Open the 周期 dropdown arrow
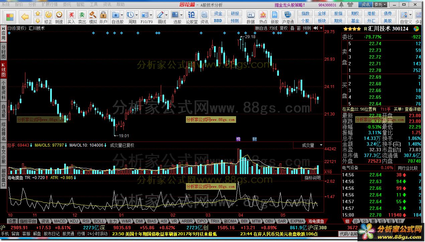The image size is (425, 242). [136, 15]
